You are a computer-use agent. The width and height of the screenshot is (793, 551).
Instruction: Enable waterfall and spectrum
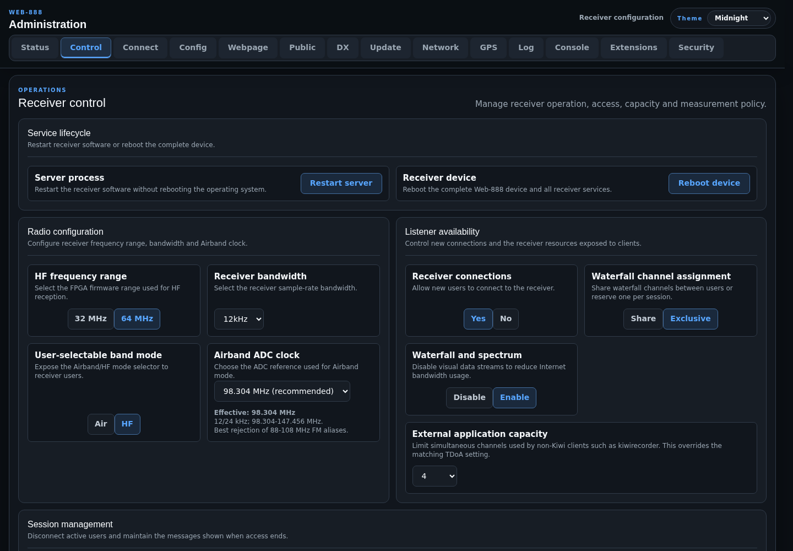[514, 398]
